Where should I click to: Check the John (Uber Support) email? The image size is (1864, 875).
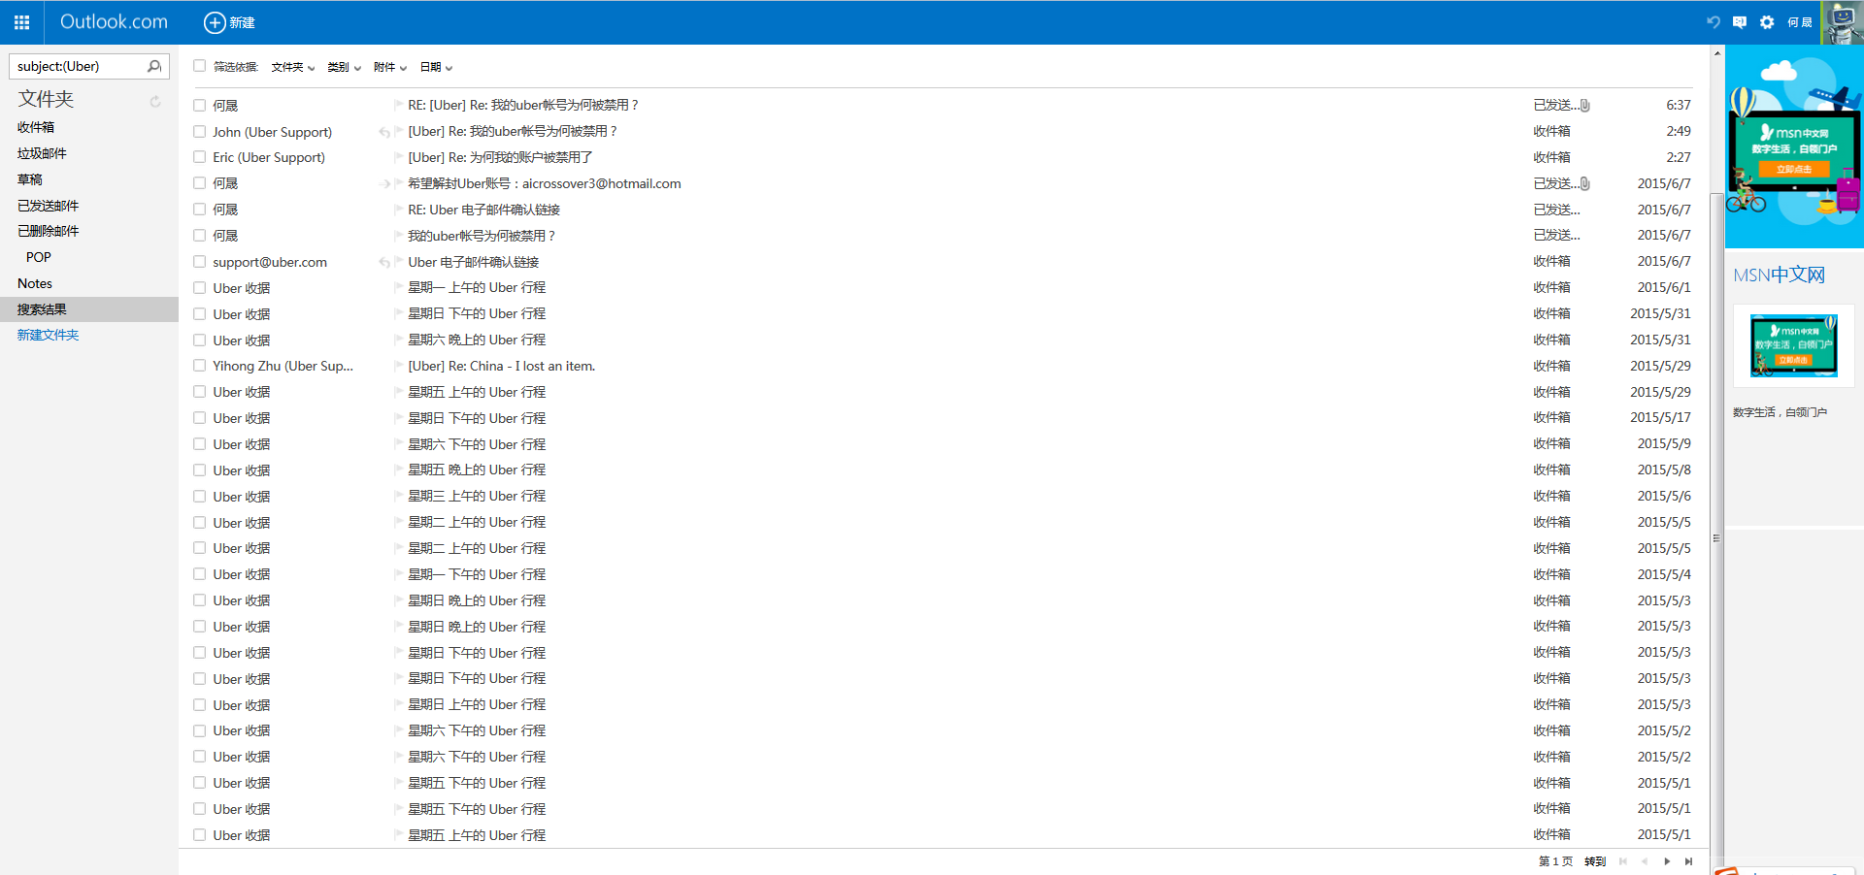(199, 131)
